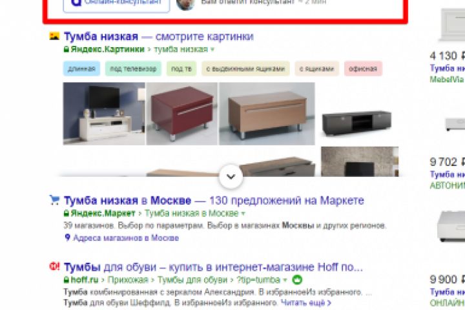
Task: Click the red Hoff favicon icon
Action: [54, 266]
